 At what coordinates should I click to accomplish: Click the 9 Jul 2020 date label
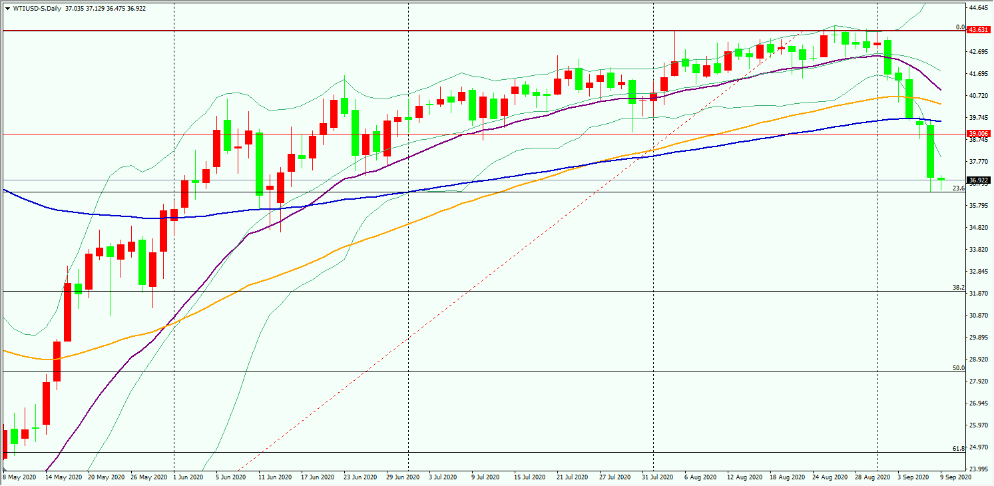click(x=486, y=477)
